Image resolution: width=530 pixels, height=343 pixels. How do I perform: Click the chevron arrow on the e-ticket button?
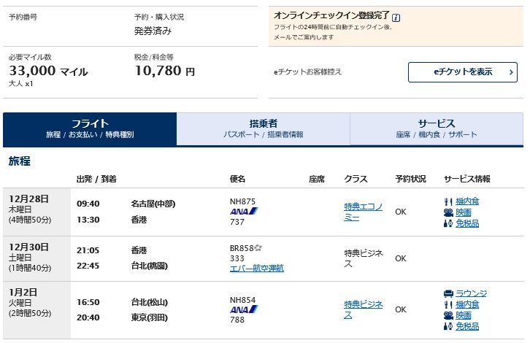point(510,72)
